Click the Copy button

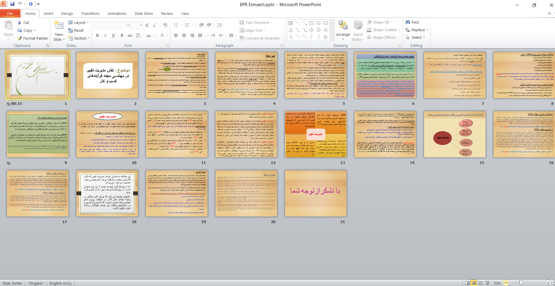[x=26, y=30]
